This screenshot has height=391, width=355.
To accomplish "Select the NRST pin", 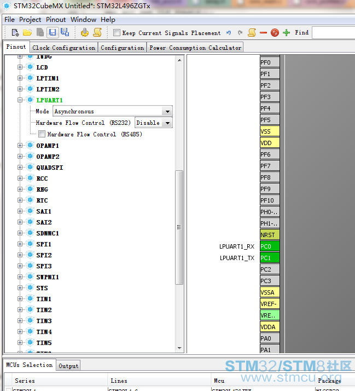I will tap(270, 235).
